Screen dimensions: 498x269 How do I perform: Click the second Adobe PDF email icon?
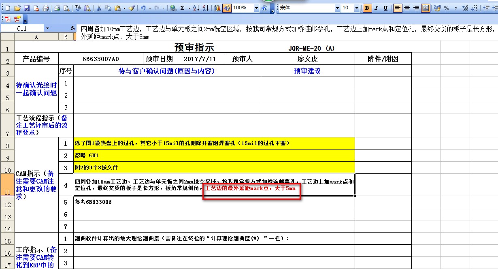pyautogui.click(x=17, y=19)
